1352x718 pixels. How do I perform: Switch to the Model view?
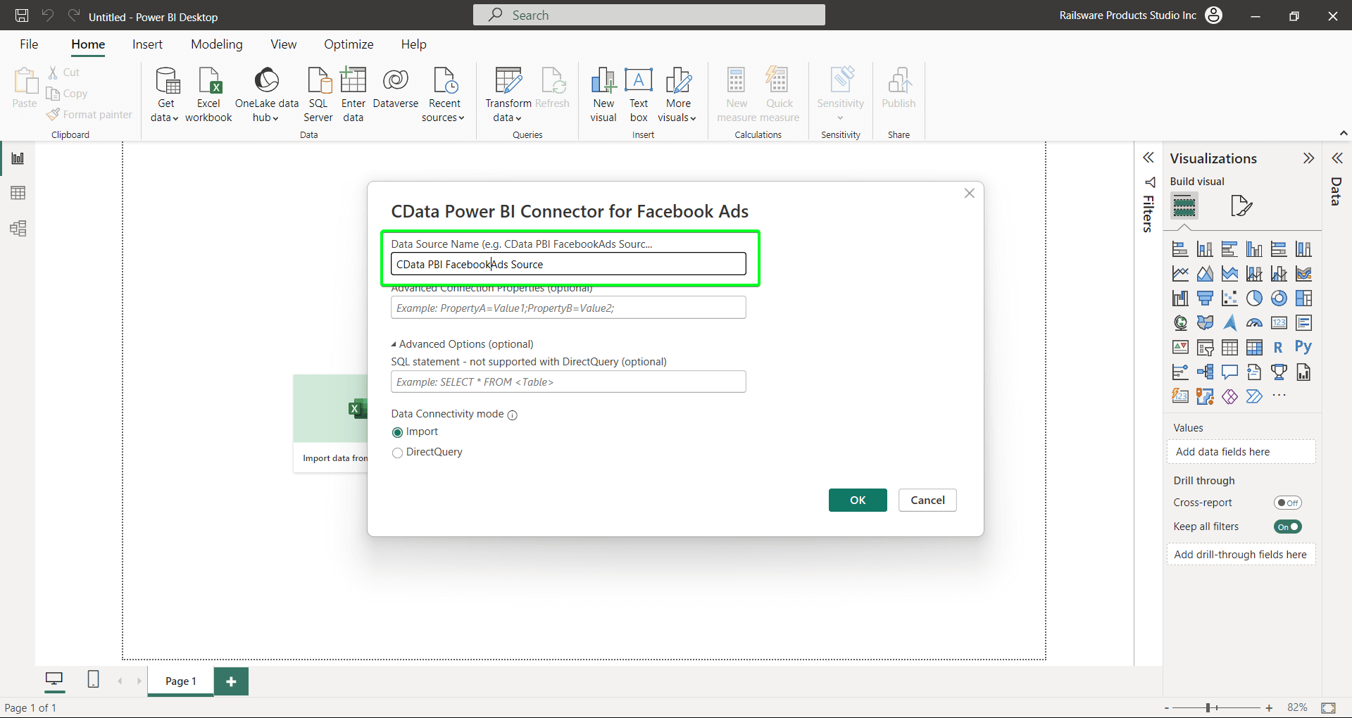[x=18, y=228]
